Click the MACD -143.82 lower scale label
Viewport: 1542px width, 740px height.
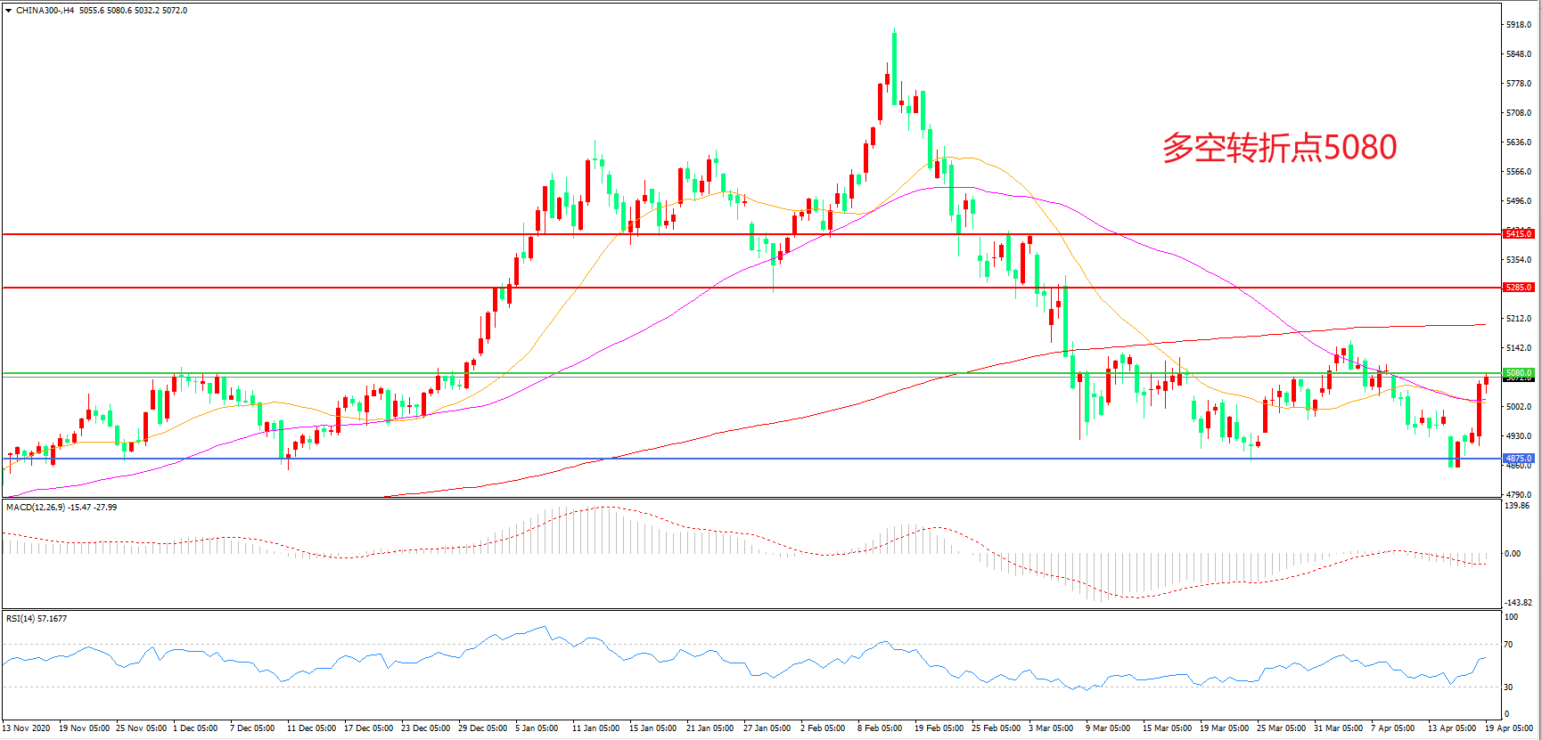(x=1518, y=603)
